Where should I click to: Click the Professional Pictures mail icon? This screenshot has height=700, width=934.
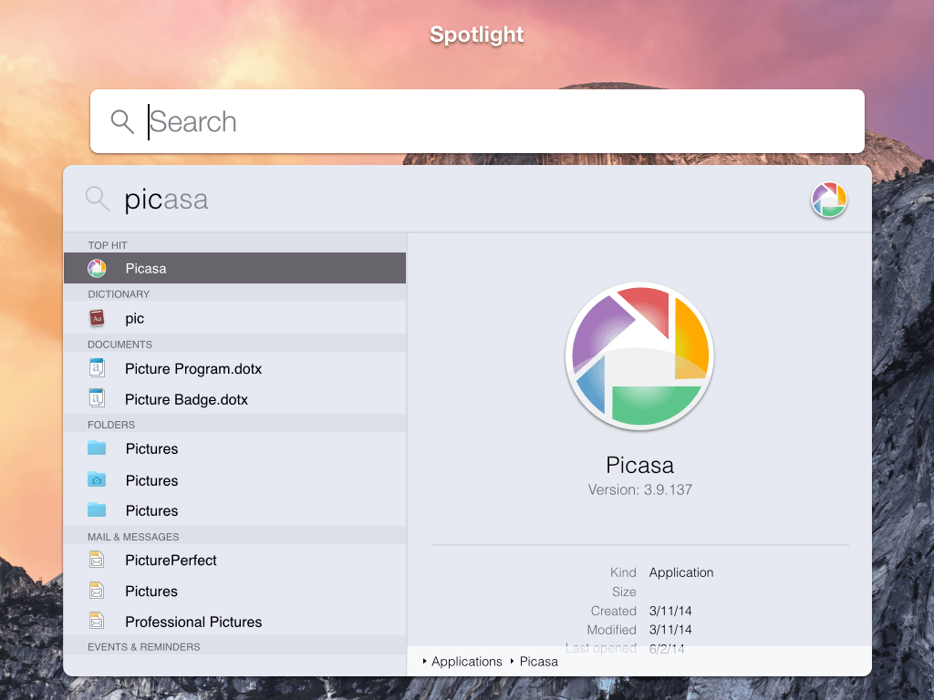97,621
